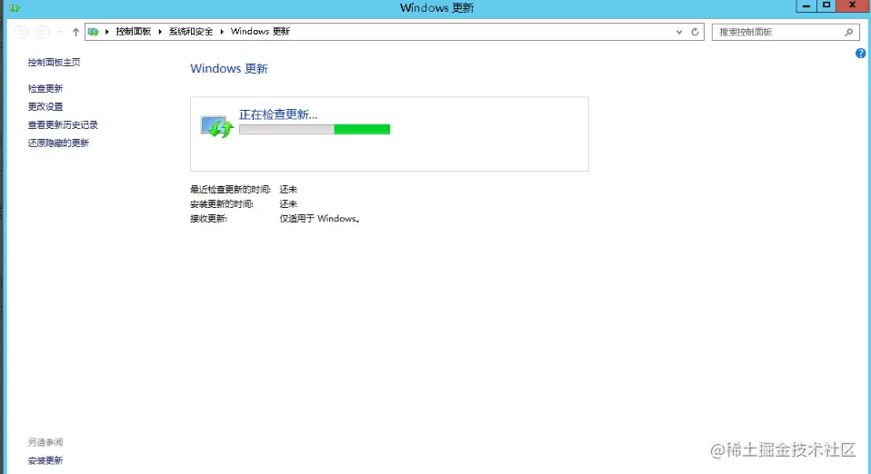Click the title bar window icon
Image resolution: width=871 pixels, height=474 pixels.
click(x=15, y=8)
